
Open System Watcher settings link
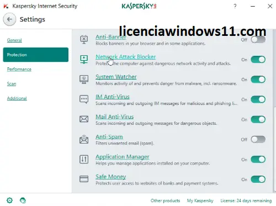pyautogui.click(x=116, y=77)
